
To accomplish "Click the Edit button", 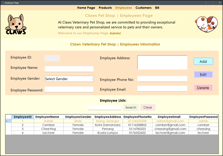I will tap(203, 75).
